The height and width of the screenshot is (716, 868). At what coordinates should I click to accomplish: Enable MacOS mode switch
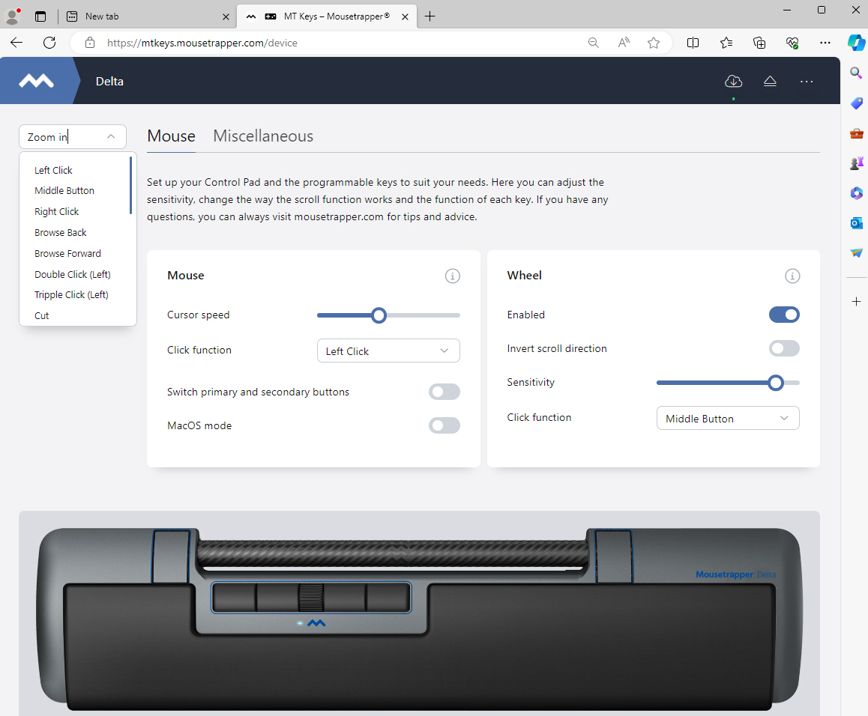[x=444, y=425]
